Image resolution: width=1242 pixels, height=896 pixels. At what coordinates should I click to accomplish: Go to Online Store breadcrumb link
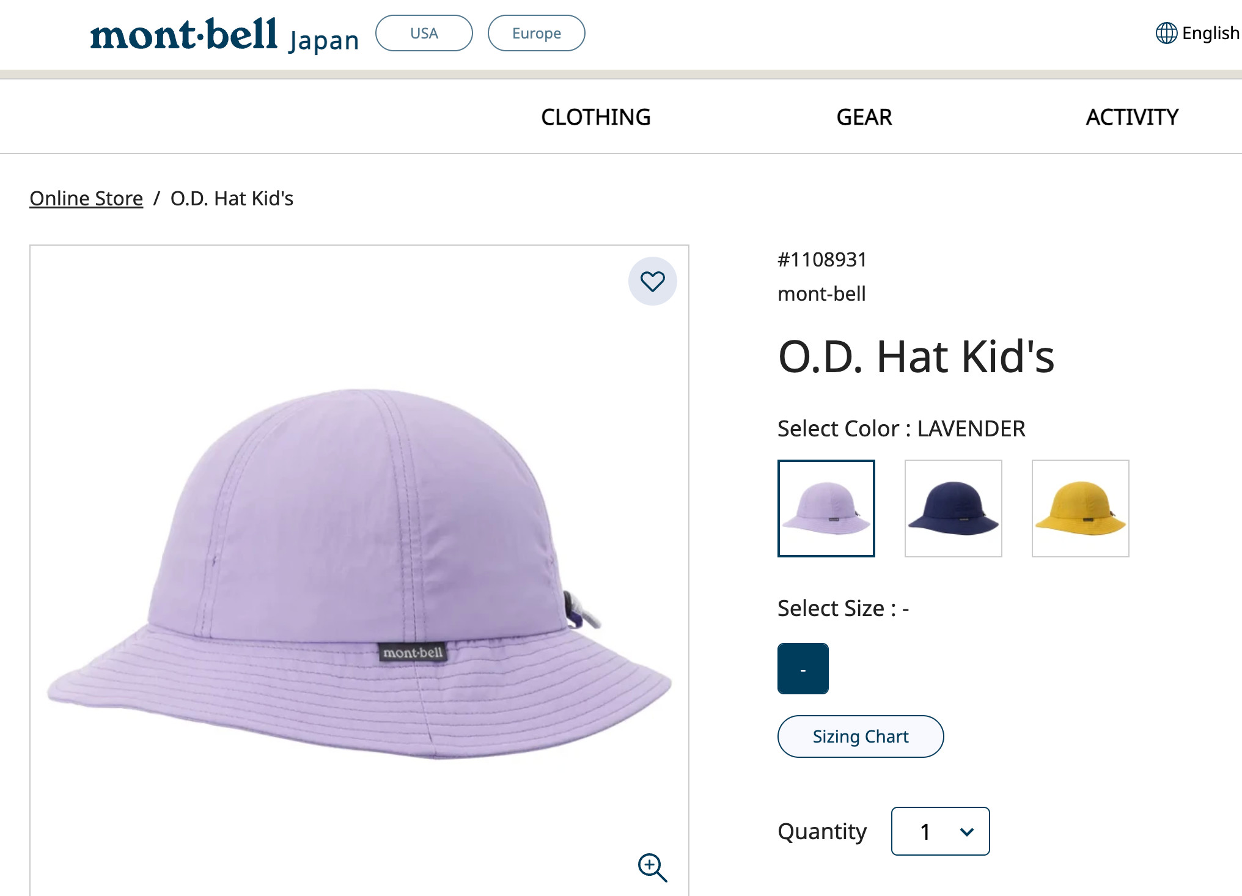click(86, 199)
